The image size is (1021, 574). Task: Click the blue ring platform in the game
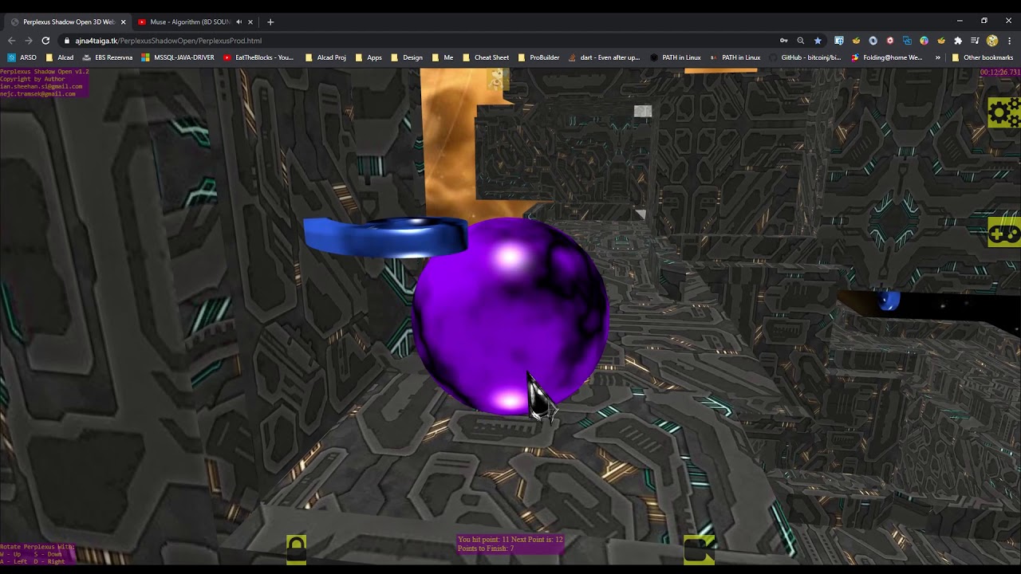[385, 237]
